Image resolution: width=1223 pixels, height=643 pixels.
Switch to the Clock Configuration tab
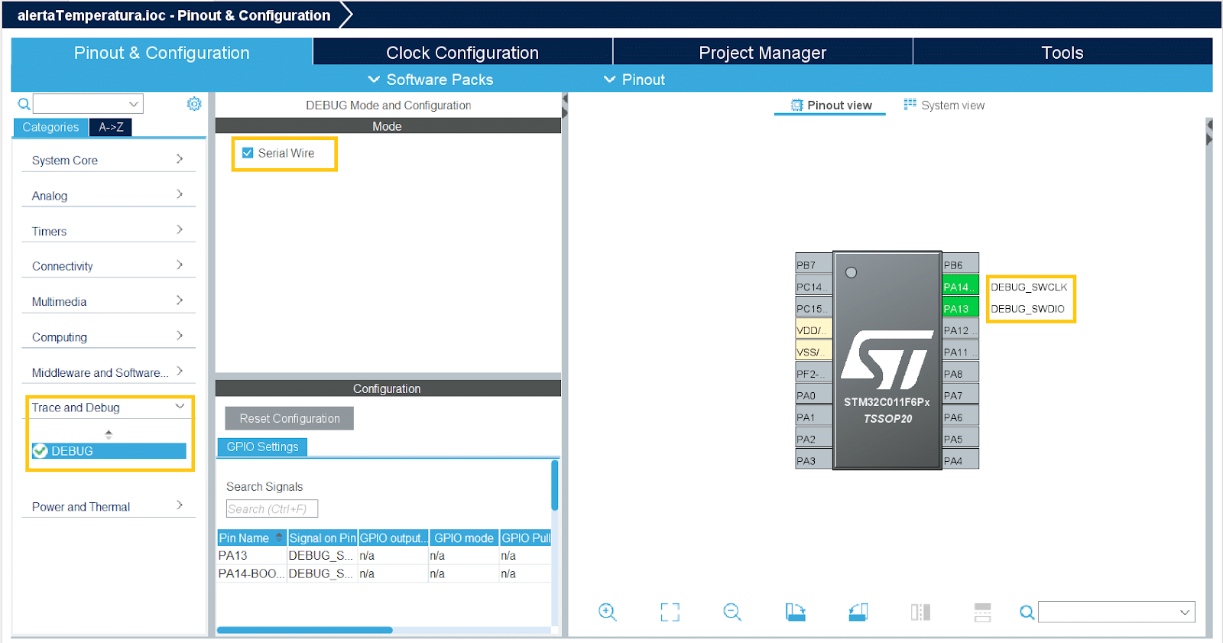tap(462, 53)
